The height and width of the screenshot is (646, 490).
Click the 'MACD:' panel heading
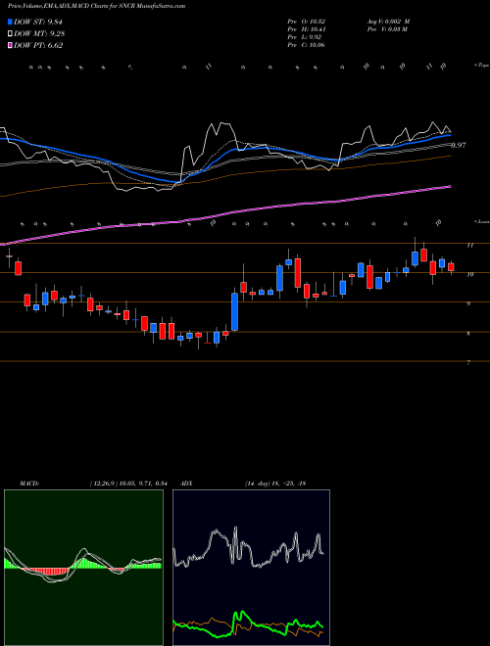(28, 484)
